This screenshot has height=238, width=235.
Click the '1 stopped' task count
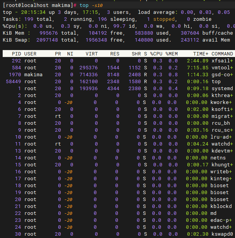pos(161,19)
